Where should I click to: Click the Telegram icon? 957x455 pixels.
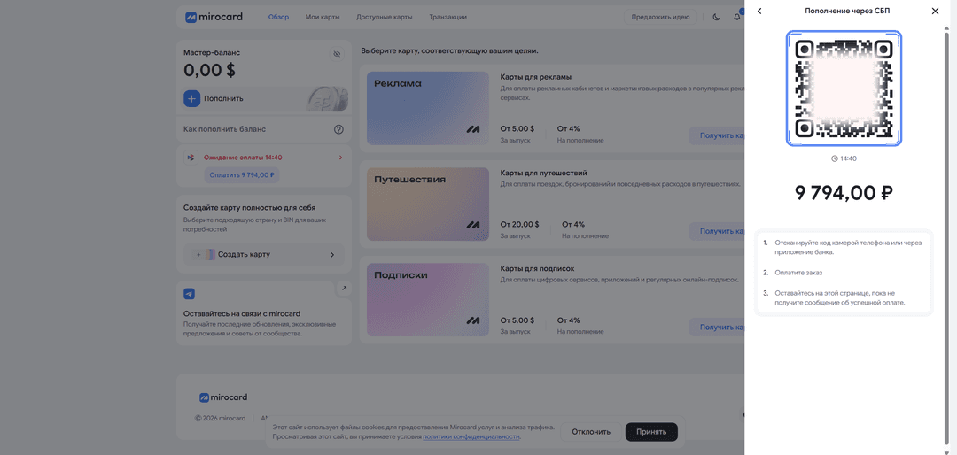click(x=190, y=294)
